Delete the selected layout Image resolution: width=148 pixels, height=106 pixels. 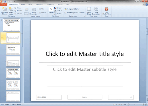(x=18, y=8)
